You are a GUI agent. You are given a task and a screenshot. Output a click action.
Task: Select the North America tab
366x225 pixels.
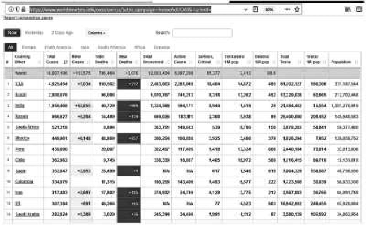pyautogui.click(x=55, y=47)
